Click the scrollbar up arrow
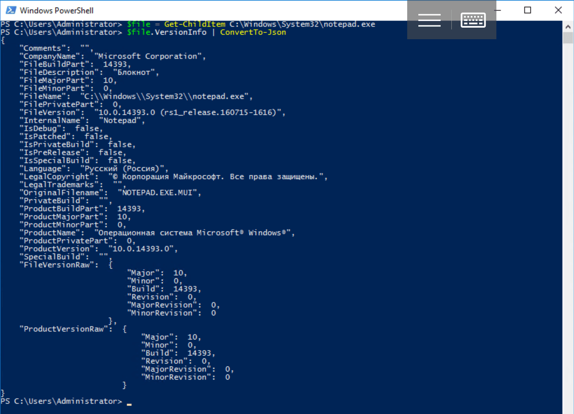This screenshot has height=414, width=574. click(x=567, y=26)
